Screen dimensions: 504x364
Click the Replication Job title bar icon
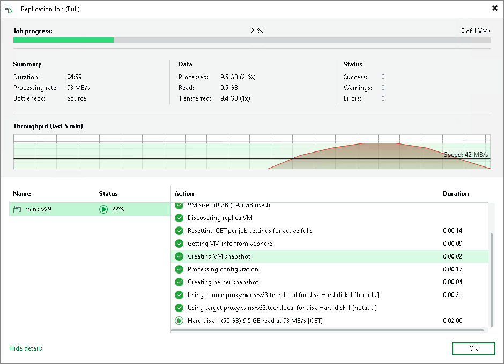click(9, 9)
